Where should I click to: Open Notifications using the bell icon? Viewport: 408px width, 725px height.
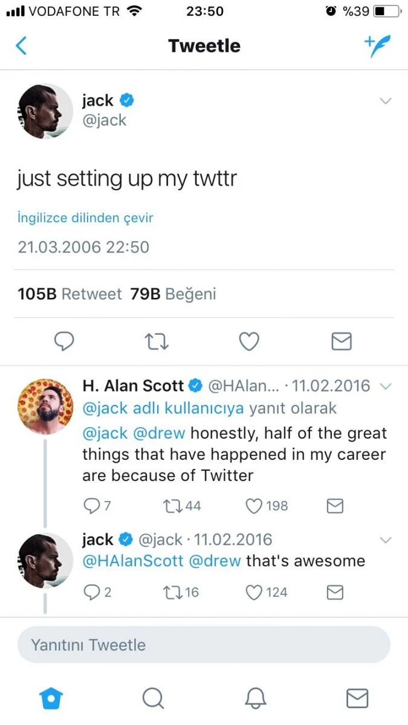pos(255,698)
